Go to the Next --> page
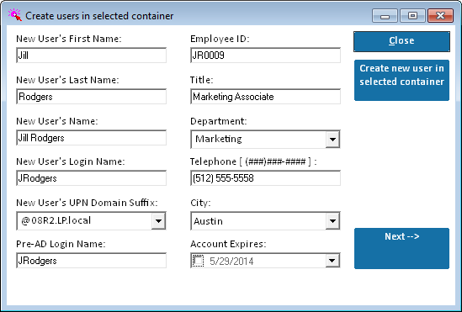This screenshot has width=462, height=312. tap(401, 248)
